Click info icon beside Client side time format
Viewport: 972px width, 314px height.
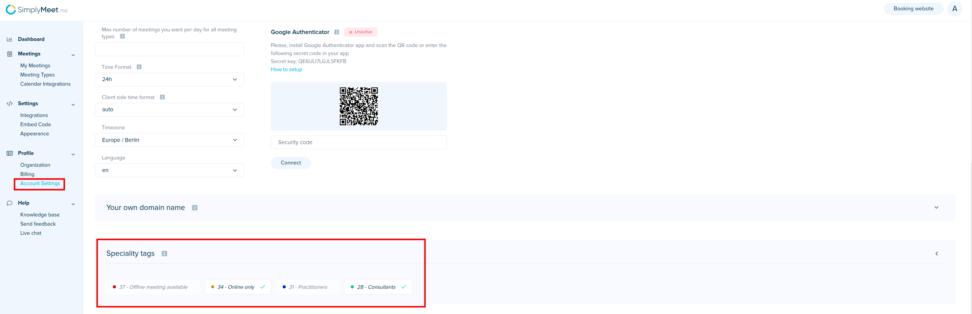[x=162, y=97]
